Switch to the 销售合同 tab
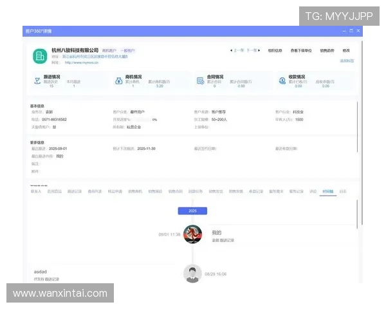Viewport: 386px width, 309px height. click(175, 191)
